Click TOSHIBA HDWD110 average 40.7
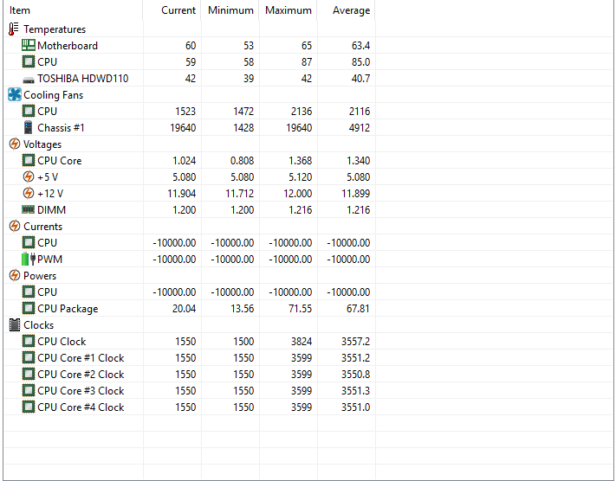Viewport: 616px width, 481px height. (x=360, y=79)
